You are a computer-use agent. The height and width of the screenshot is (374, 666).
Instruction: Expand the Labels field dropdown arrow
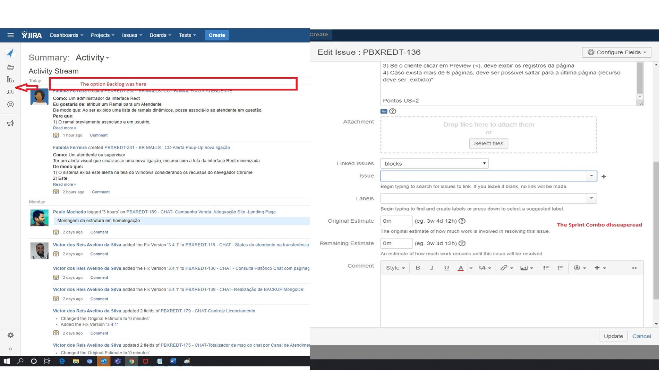coord(591,198)
